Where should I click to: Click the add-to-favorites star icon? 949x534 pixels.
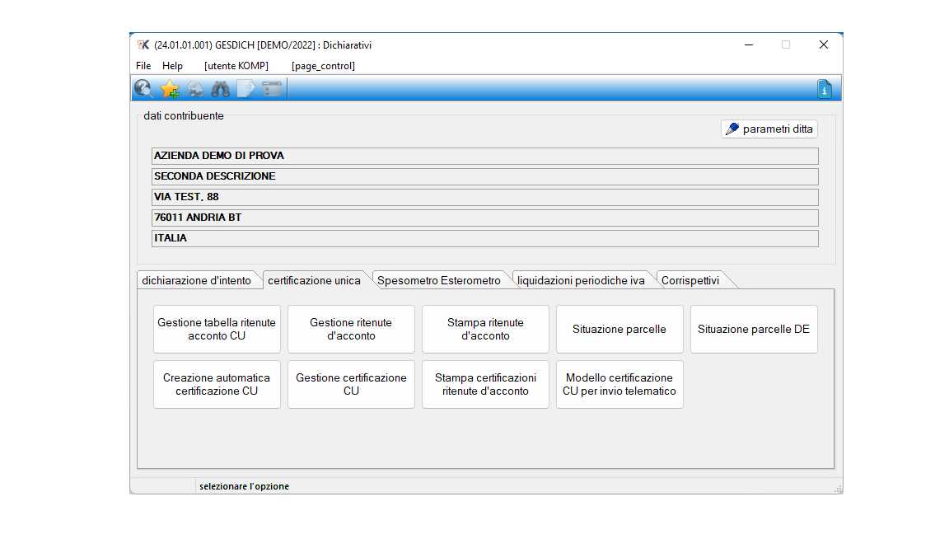click(170, 89)
